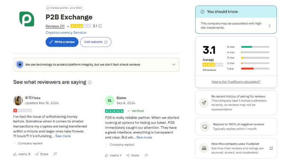Click Write a review button

[62, 42]
